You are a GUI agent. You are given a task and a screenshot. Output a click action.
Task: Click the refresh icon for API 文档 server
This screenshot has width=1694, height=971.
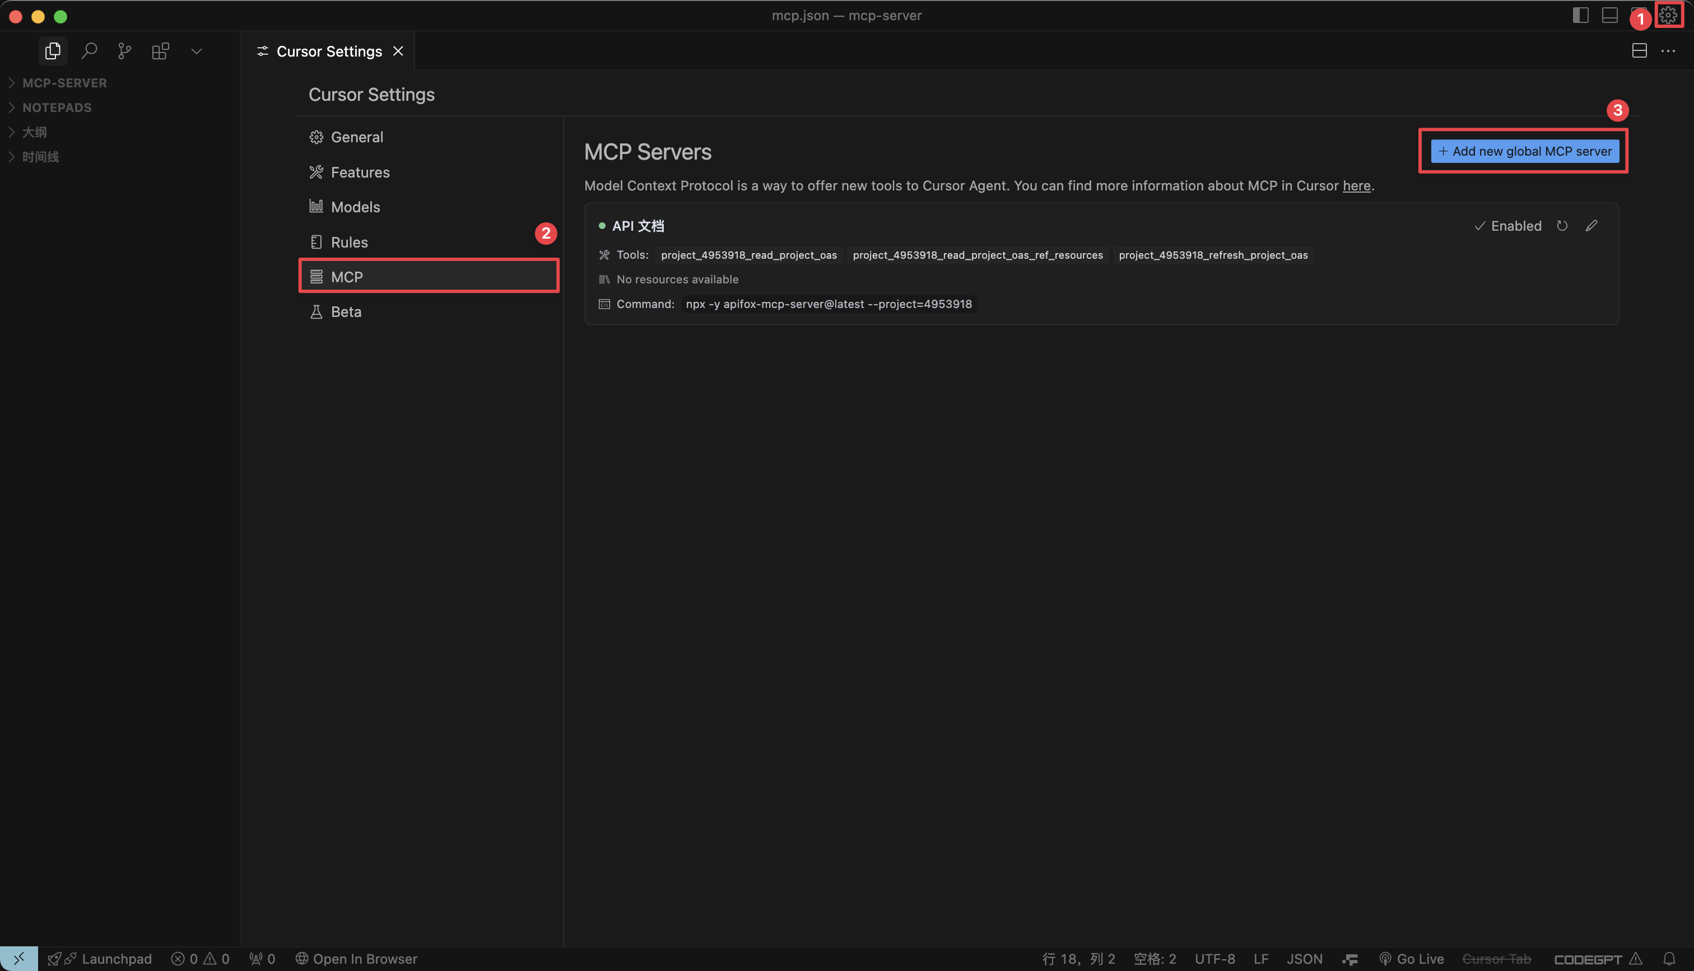1562,226
